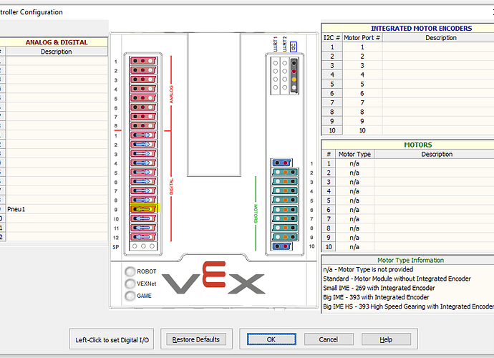Select Motor Port cell for I2C 3

(362, 66)
